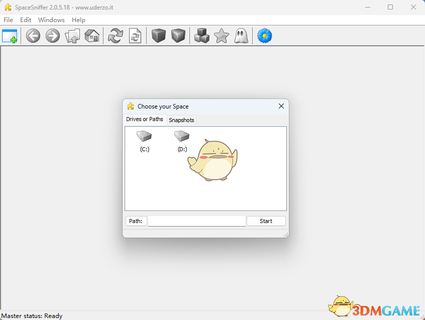This screenshot has width=425, height=320.
Task: Toggle the ghost icon in toolbar
Action: pyautogui.click(x=241, y=36)
